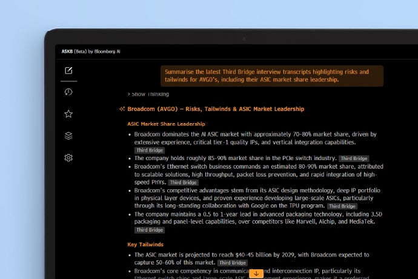
Task: Open the stacked layers icon in sidebar
Action: [68, 136]
